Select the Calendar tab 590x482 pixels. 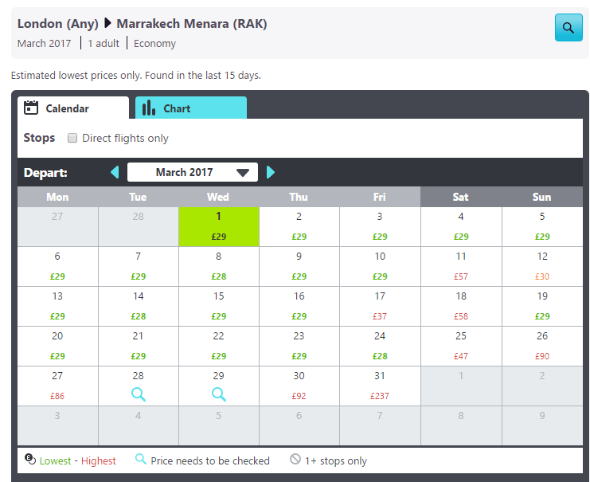[x=73, y=108]
